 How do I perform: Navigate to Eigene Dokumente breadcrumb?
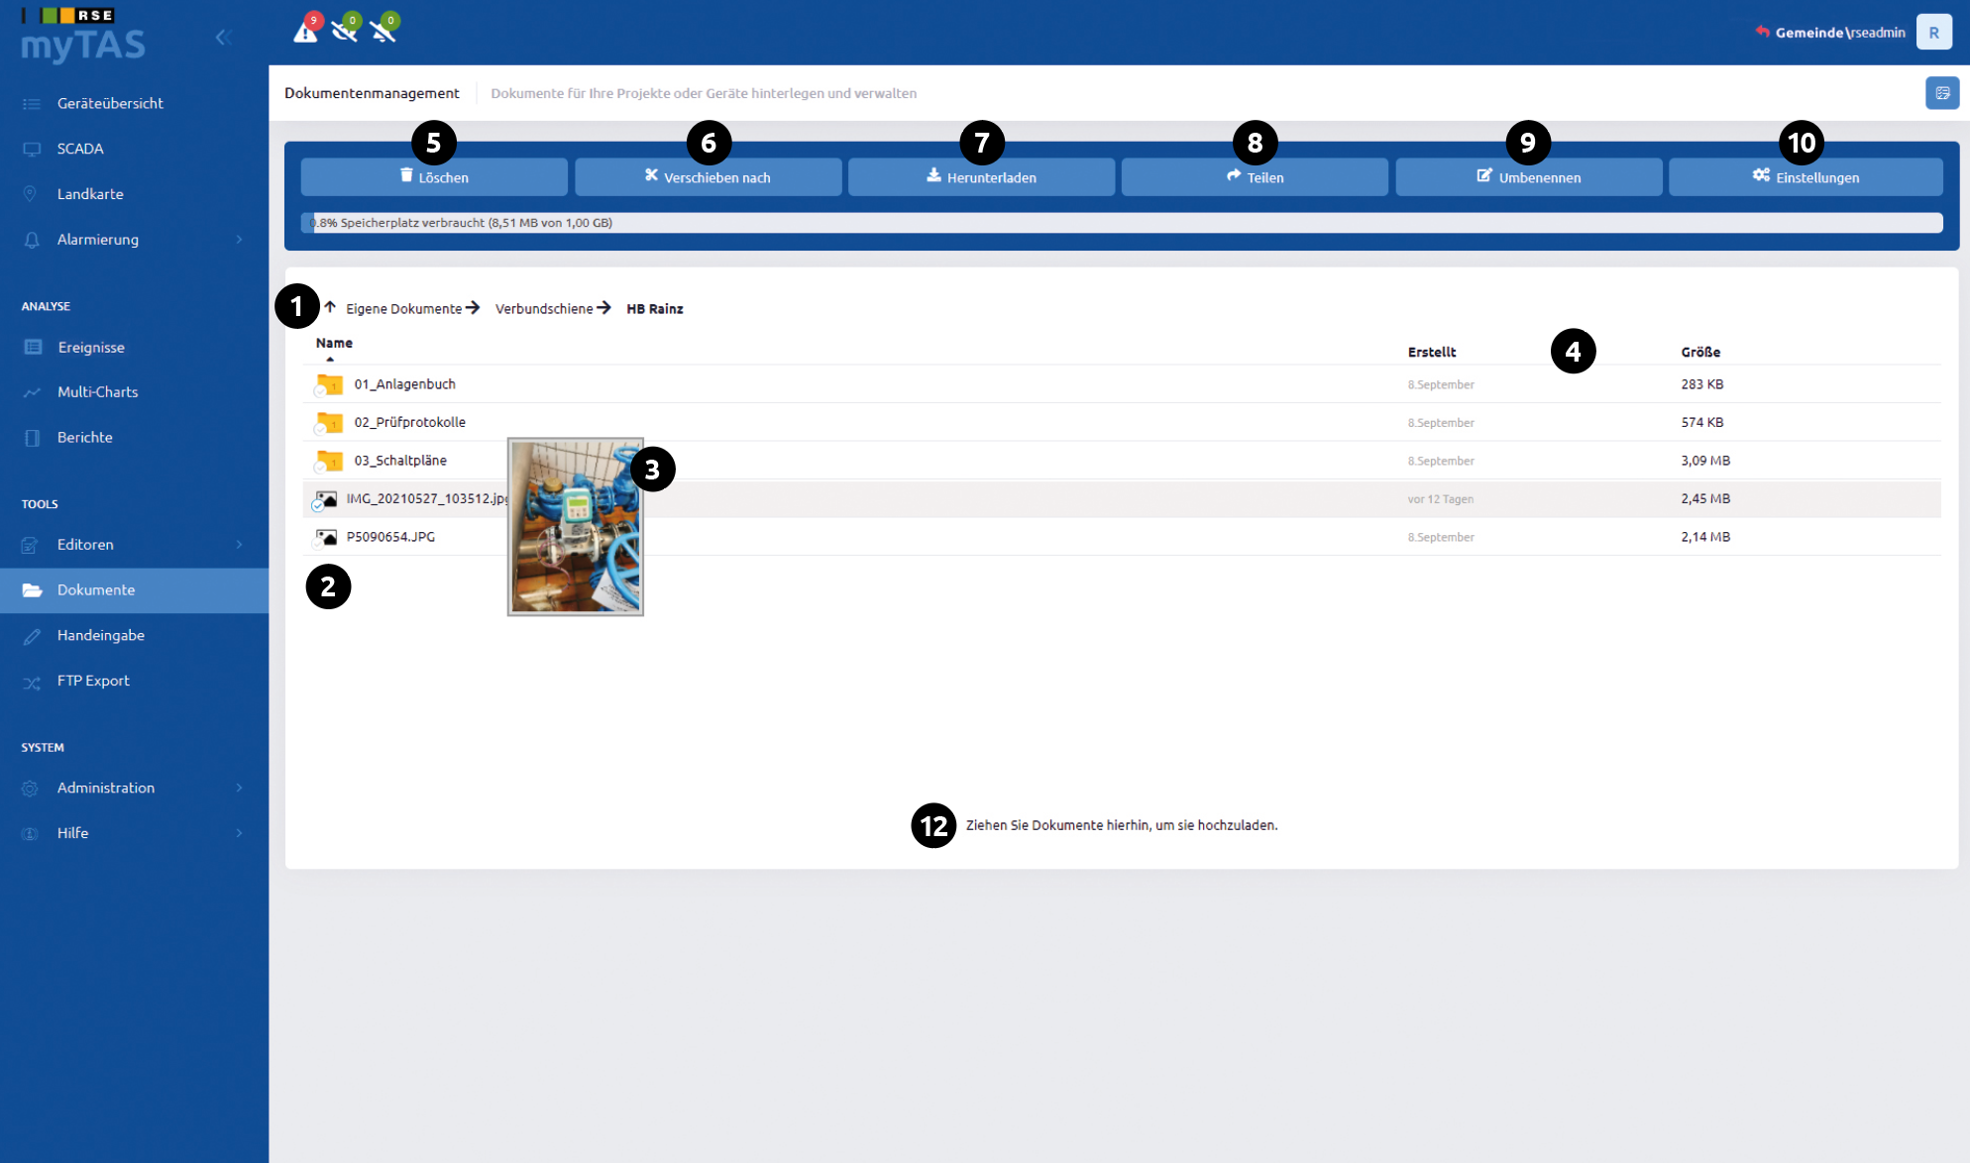pyautogui.click(x=403, y=309)
